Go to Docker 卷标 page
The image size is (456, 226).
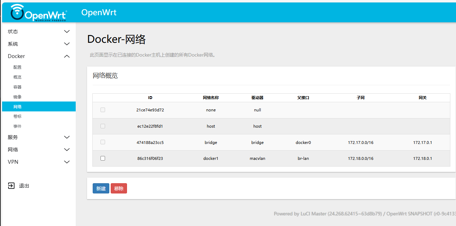click(x=17, y=116)
